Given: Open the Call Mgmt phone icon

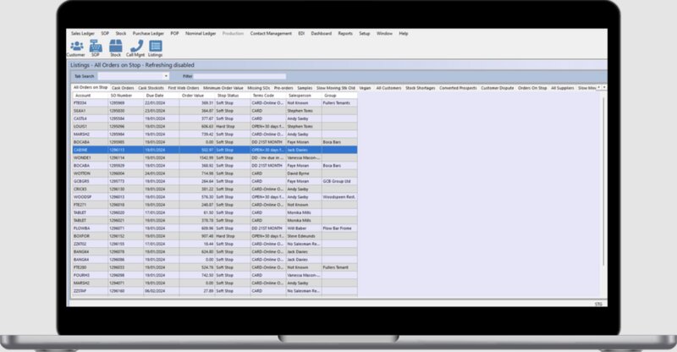Looking at the screenshot, I should 135,48.
